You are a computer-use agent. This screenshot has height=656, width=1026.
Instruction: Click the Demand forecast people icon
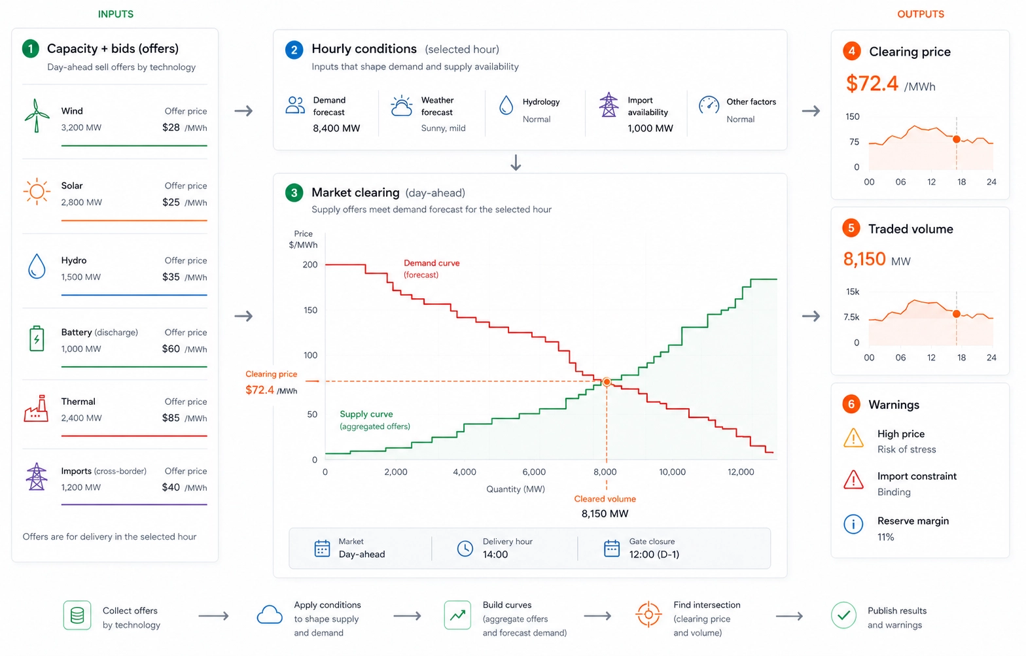pyautogui.click(x=295, y=105)
